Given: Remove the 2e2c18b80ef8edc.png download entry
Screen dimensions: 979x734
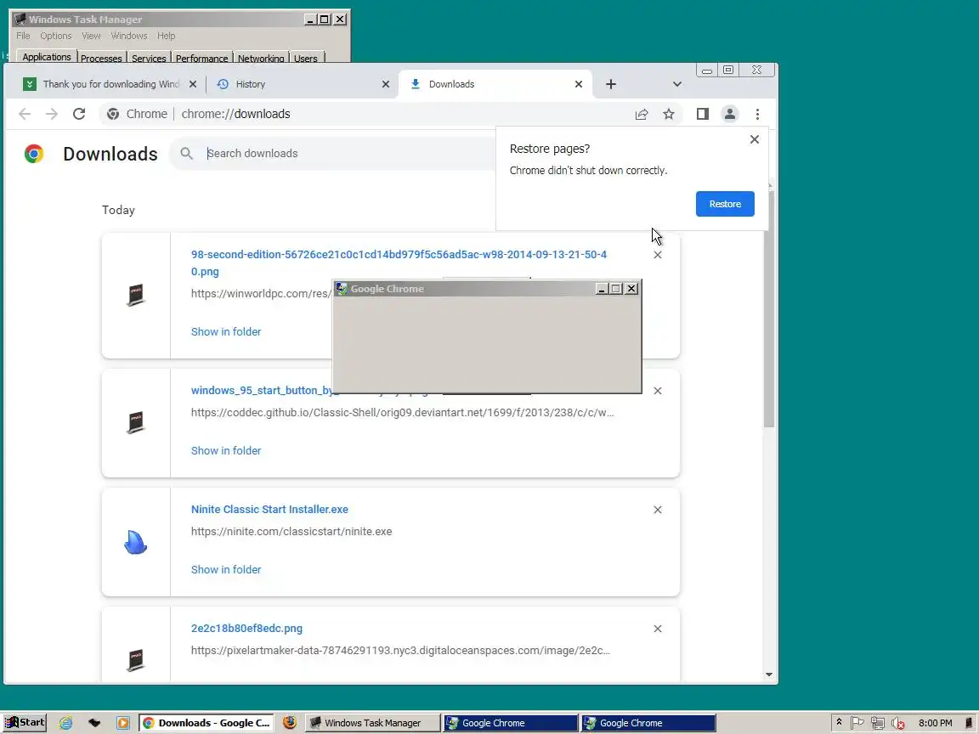Looking at the screenshot, I should point(658,629).
